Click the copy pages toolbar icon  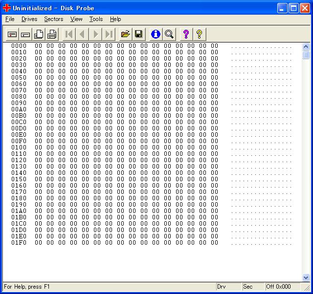(39, 34)
